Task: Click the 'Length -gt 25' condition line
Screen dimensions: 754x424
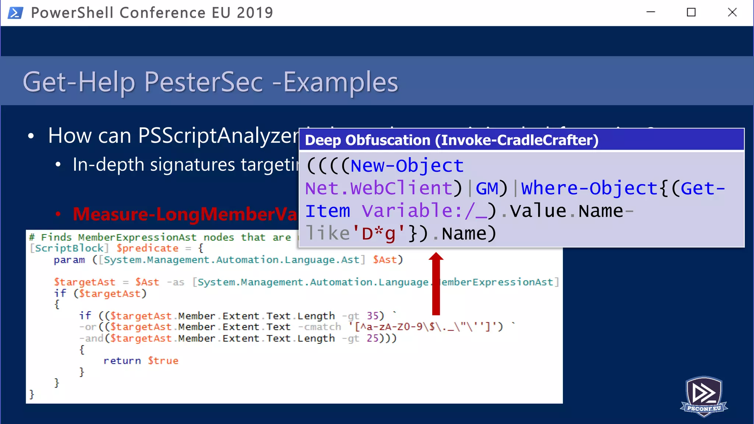Action: 238,338
